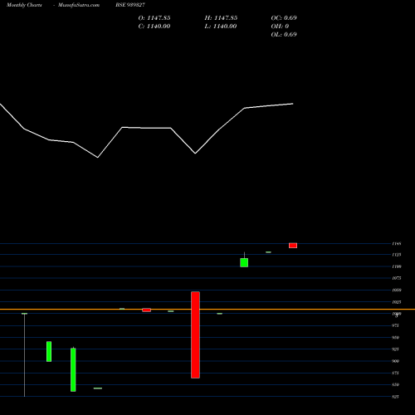415x415 pixels.
Task: Click the 875 price axis label
Action: [395, 373]
